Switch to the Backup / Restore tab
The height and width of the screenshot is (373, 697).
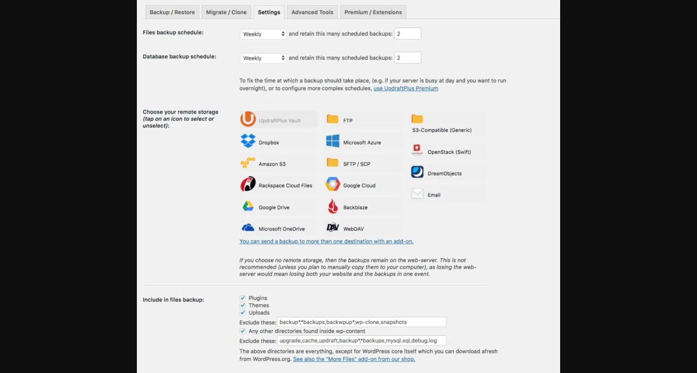[x=172, y=12]
